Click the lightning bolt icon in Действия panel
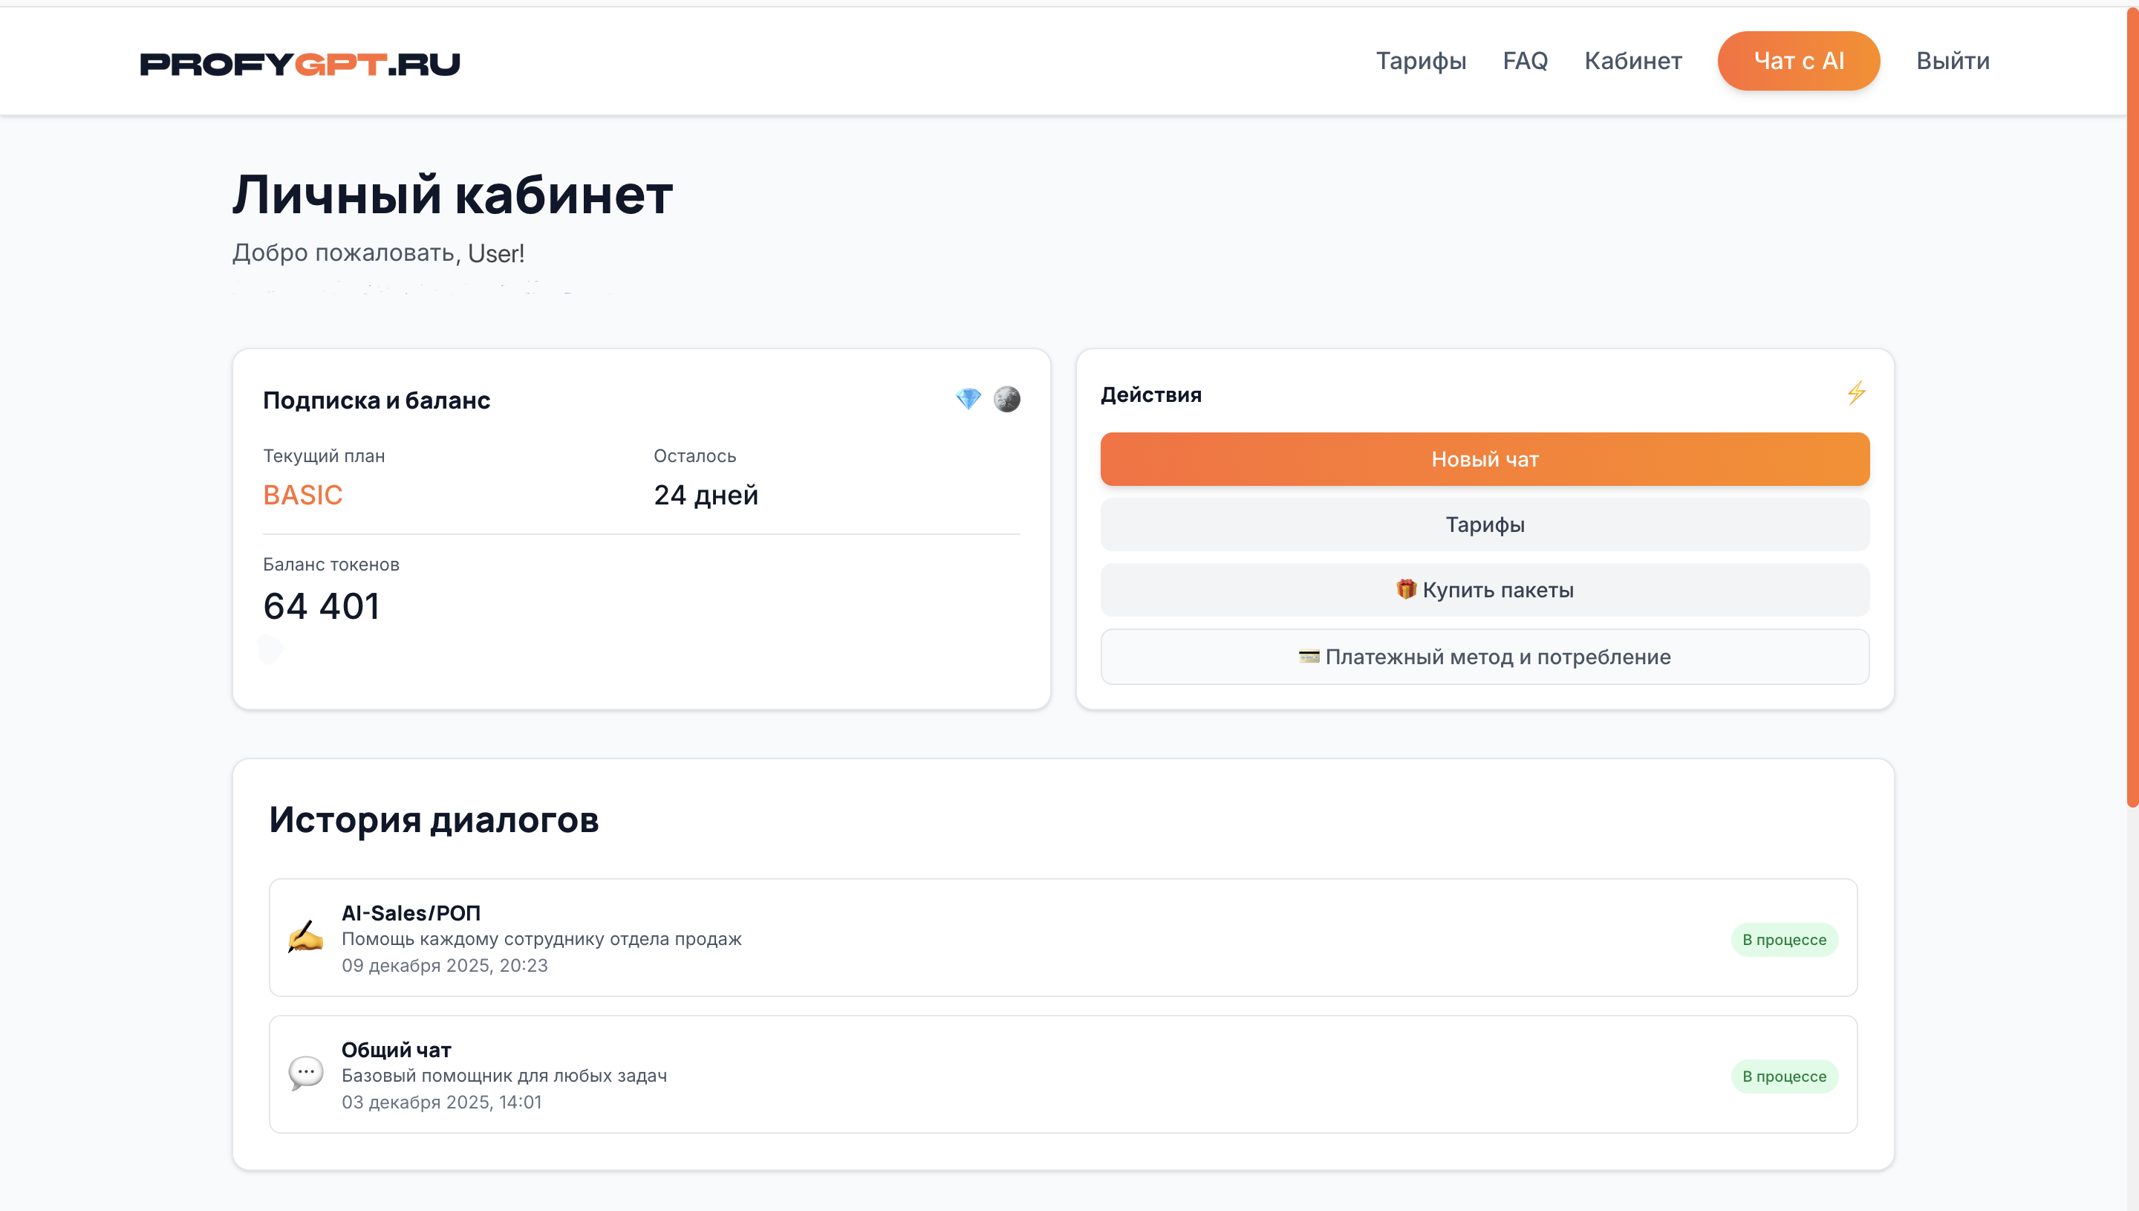This screenshot has width=2139, height=1211. (x=1858, y=394)
